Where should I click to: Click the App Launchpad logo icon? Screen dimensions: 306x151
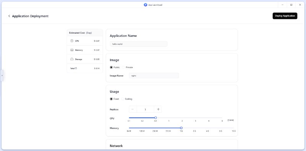pyautogui.click(x=145, y=5)
